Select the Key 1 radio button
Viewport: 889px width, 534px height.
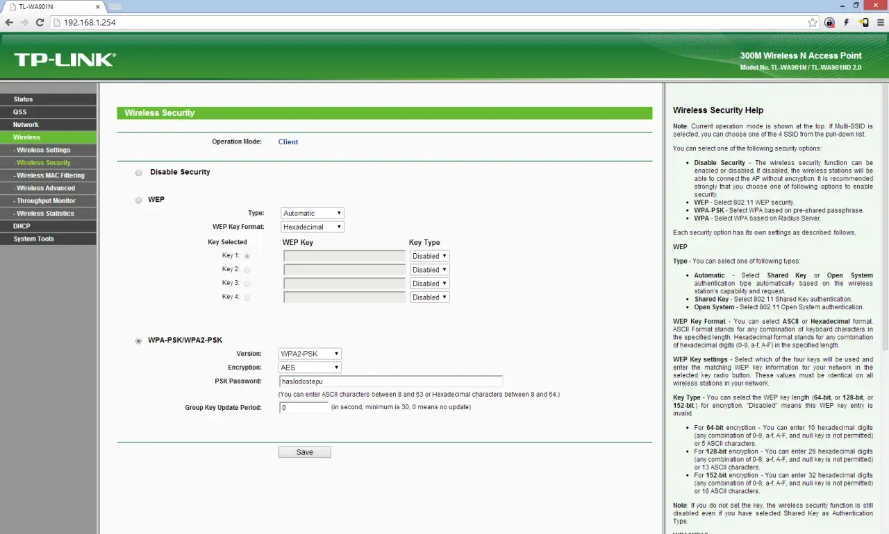coord(247,257)
